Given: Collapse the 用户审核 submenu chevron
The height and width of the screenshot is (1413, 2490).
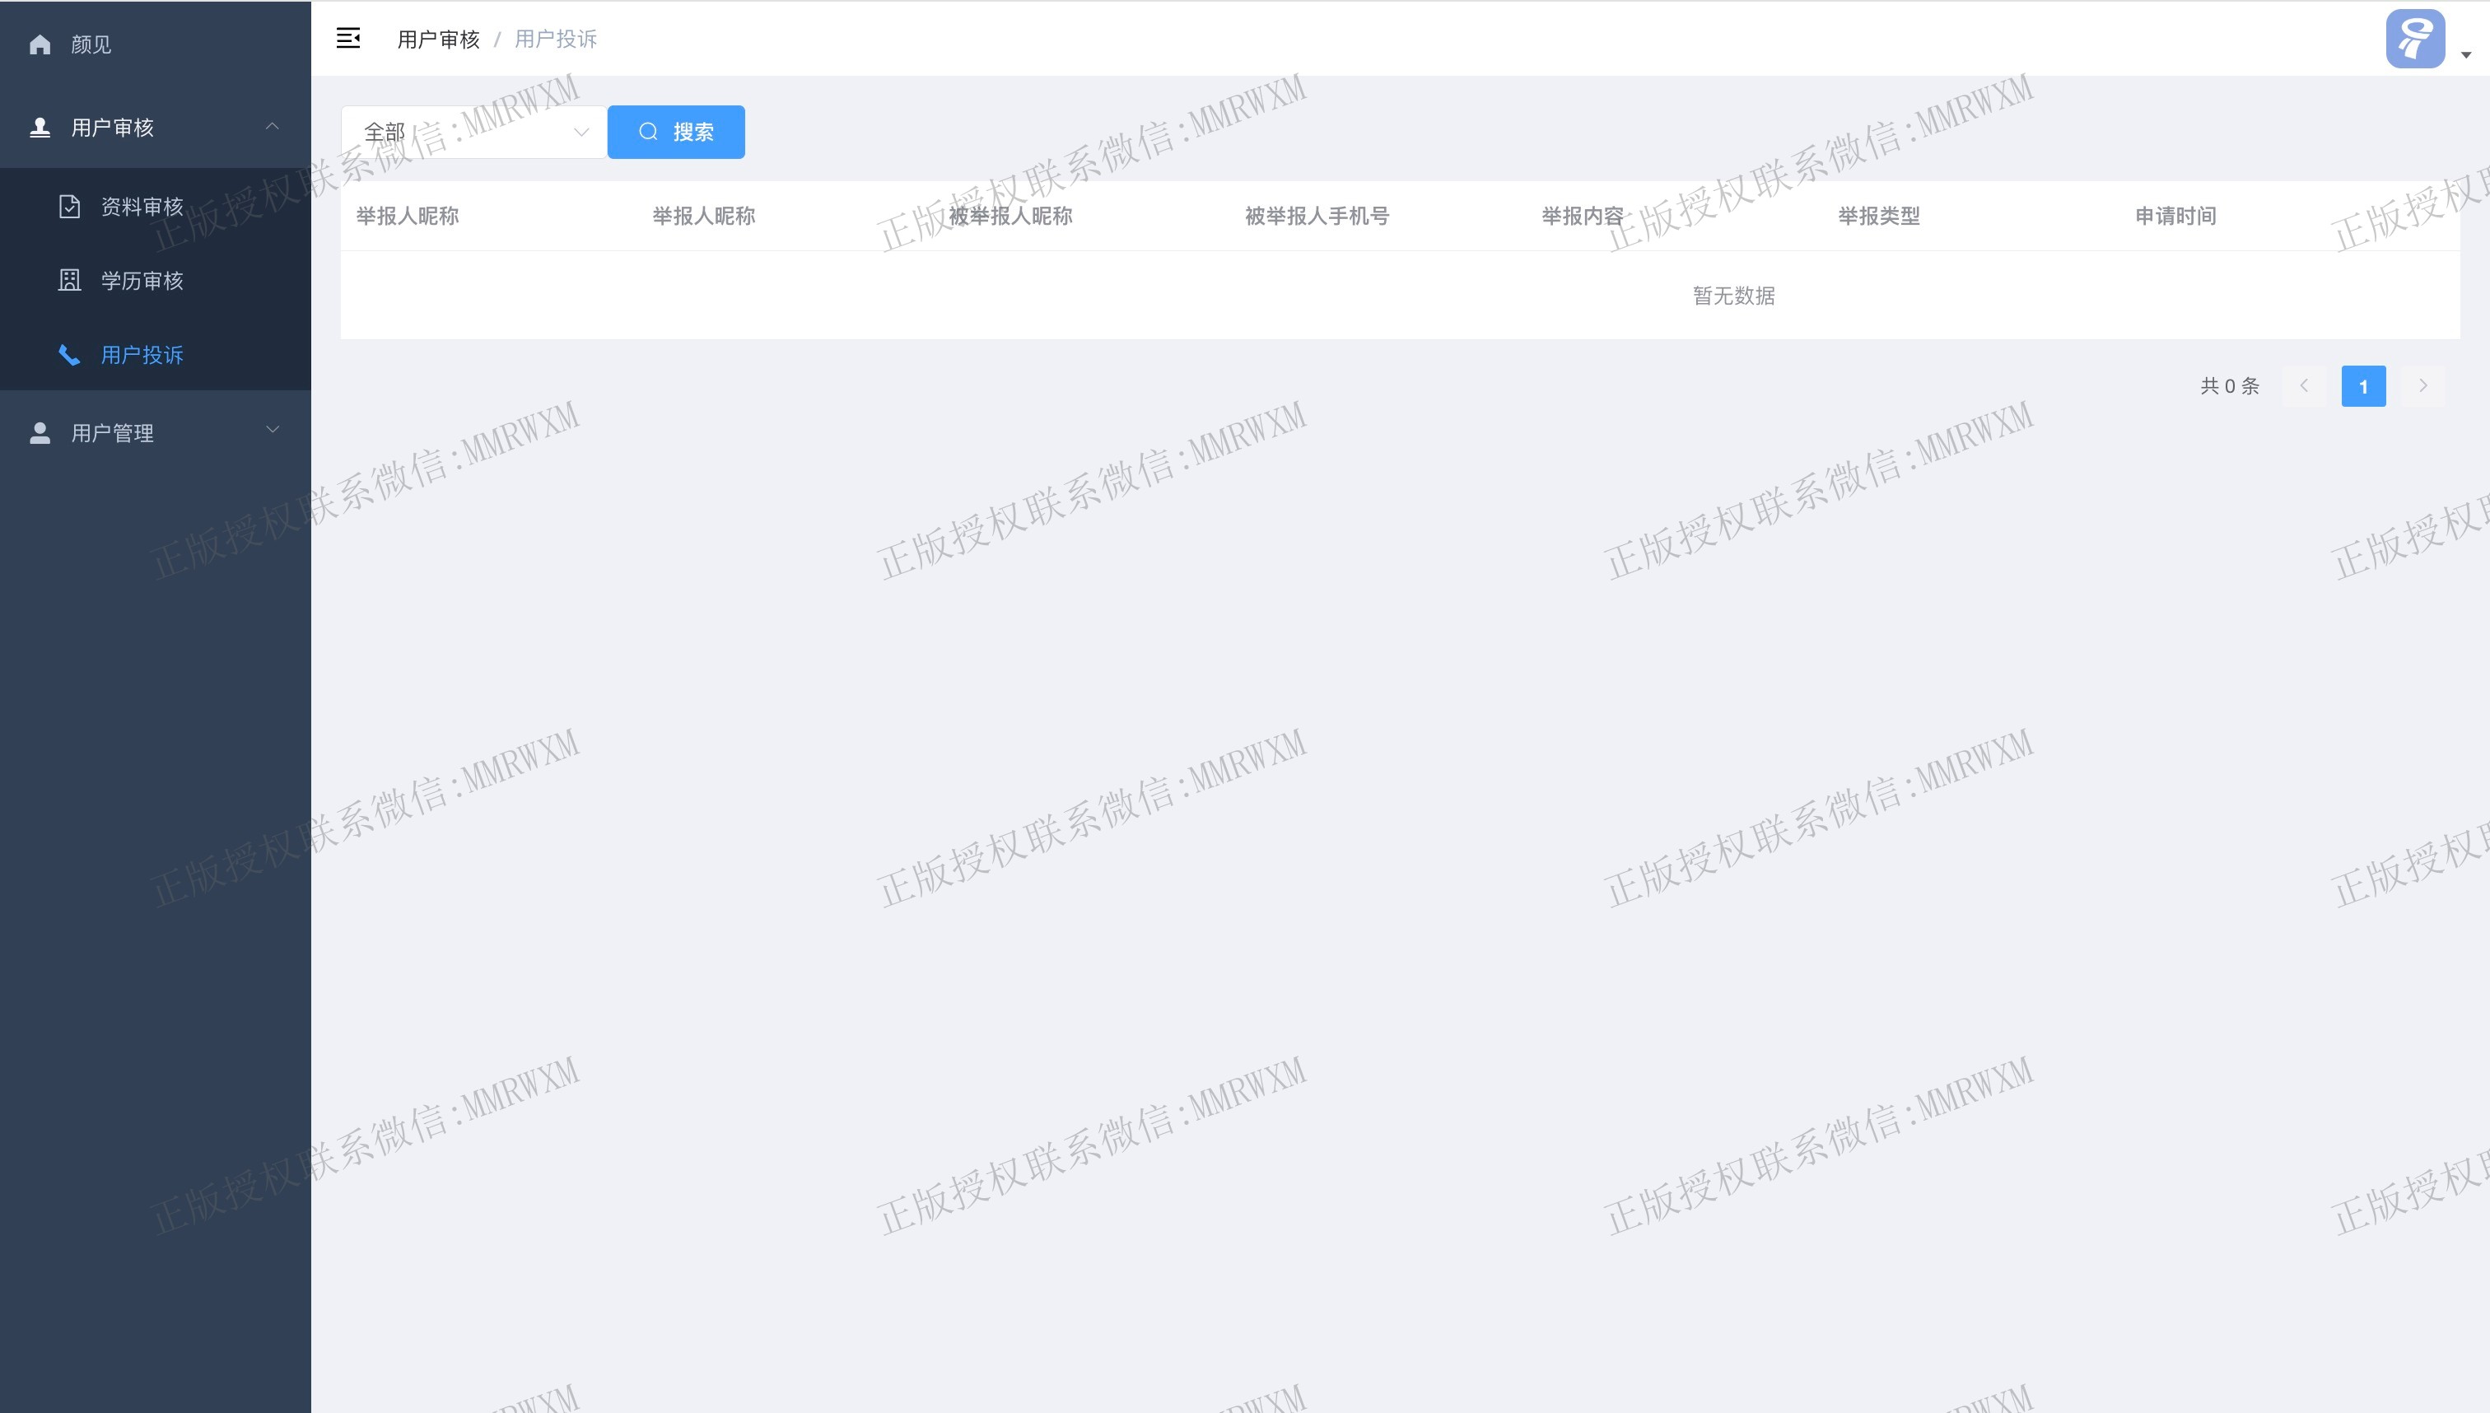Looking at the screenshot, I should coord(273,126).
